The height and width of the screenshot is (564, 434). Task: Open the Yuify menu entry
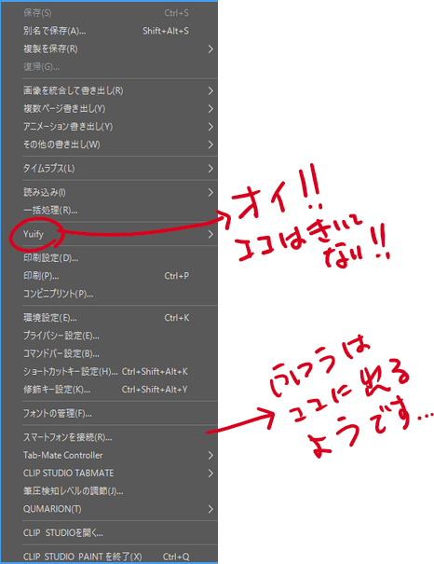109,234
